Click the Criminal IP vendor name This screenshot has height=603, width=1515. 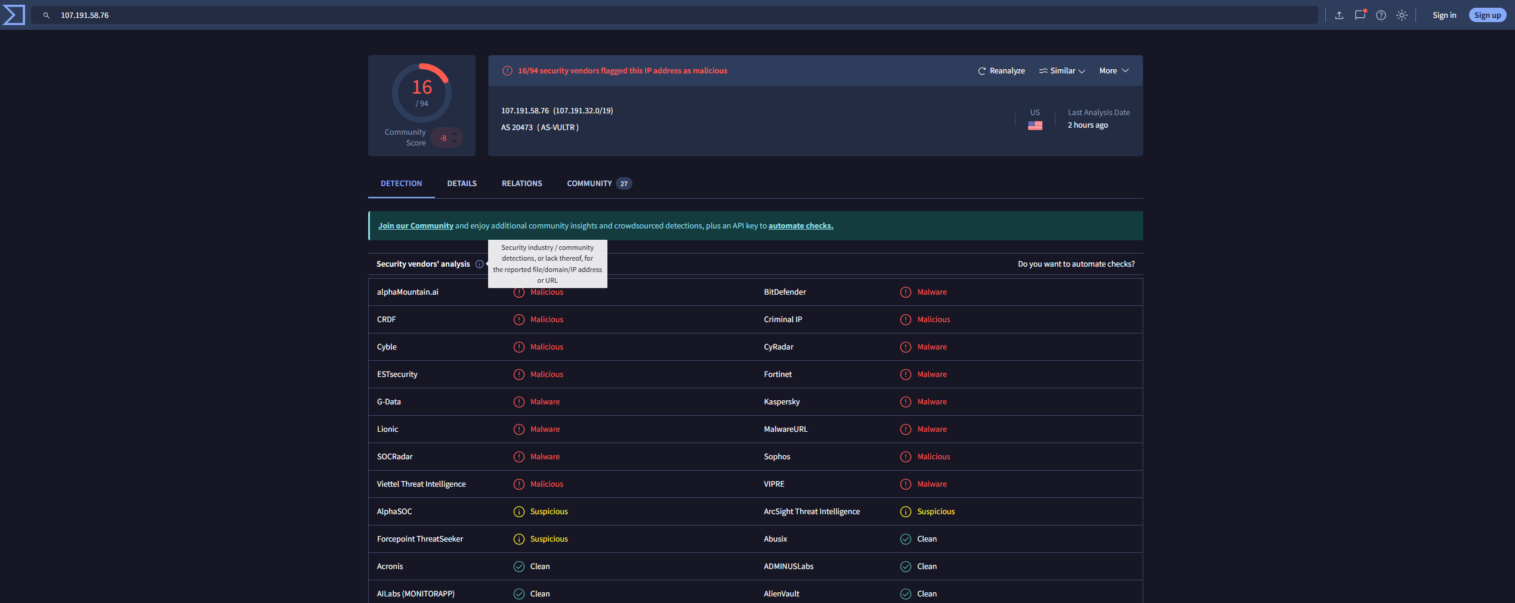pos(783,320)
